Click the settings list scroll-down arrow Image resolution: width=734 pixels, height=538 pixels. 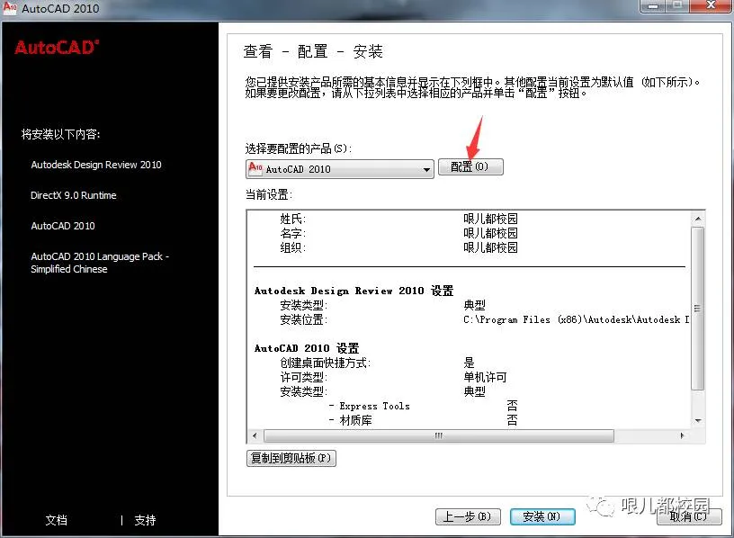697,420
